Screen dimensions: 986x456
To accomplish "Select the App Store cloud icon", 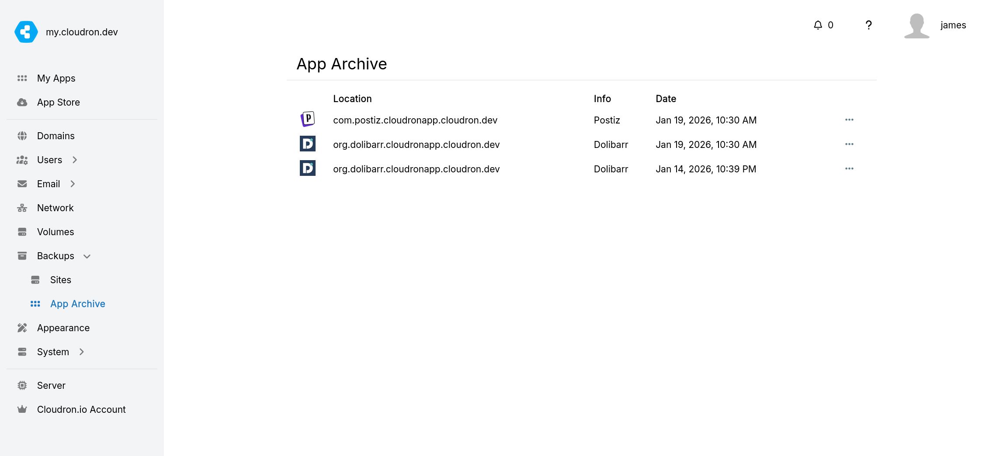I will [x=22, y=102].
